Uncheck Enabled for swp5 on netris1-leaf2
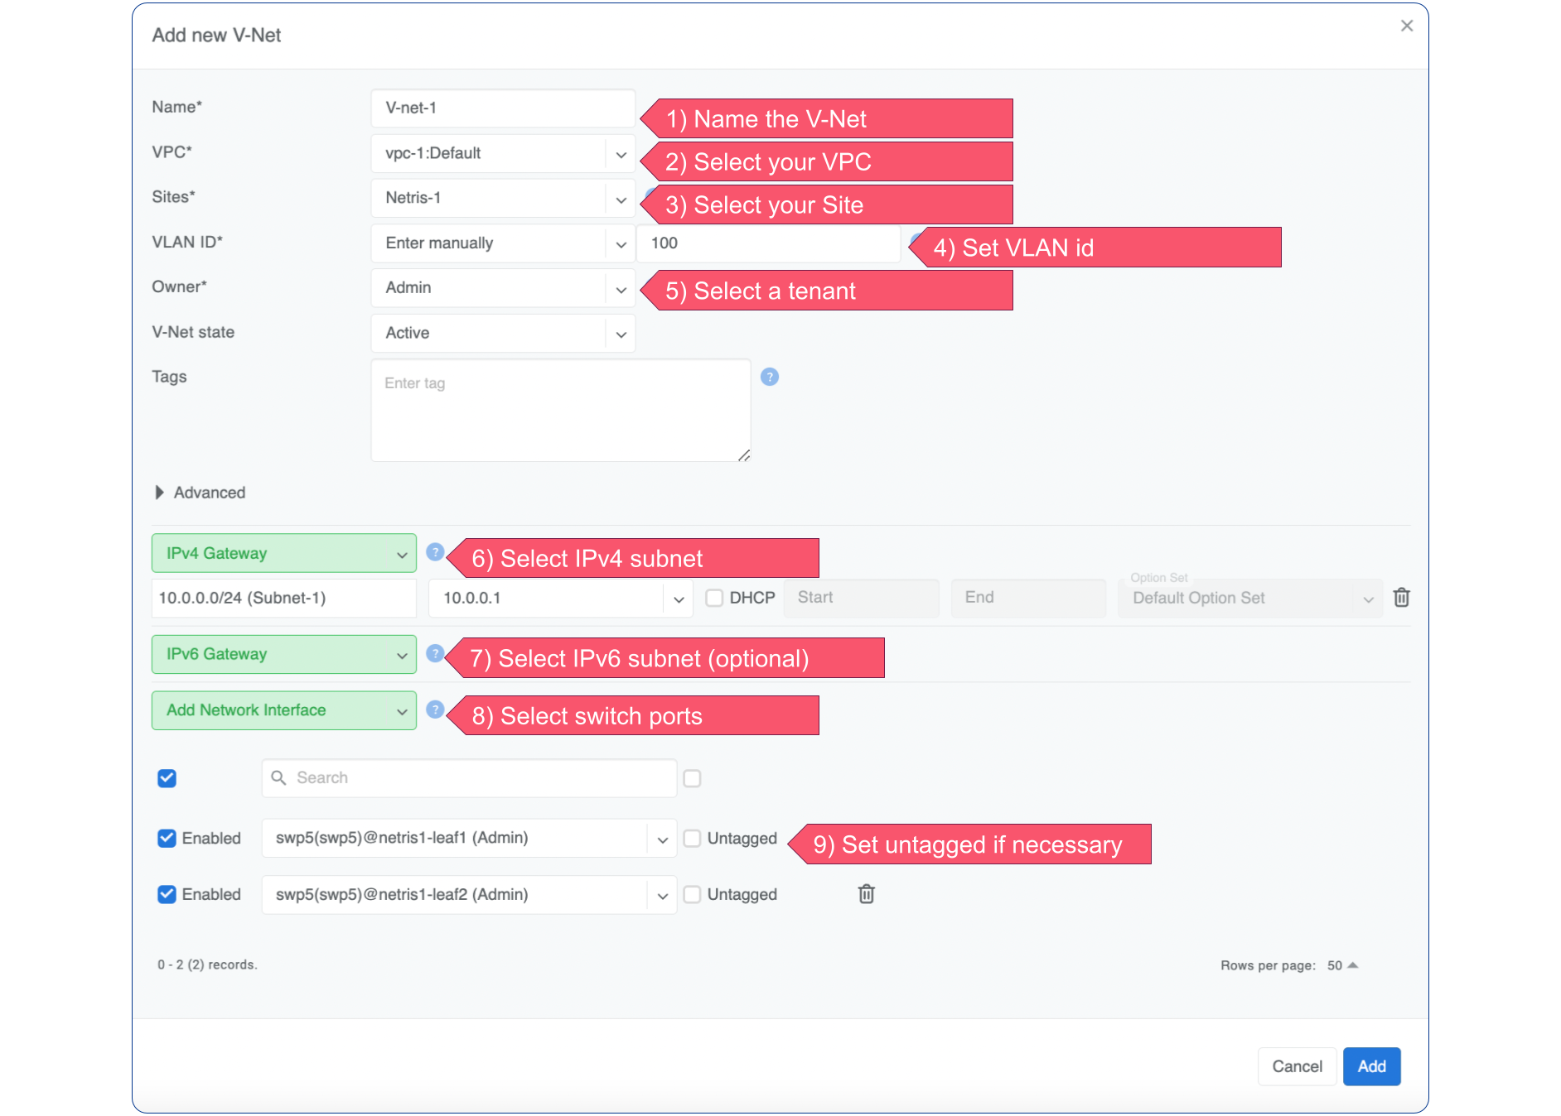Viewport: 1561px width, 1116px height. click(167, 894)
